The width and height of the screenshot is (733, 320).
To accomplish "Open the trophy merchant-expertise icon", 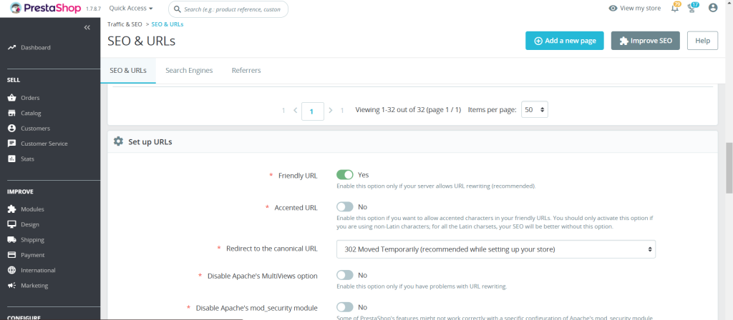I will 693,7.
